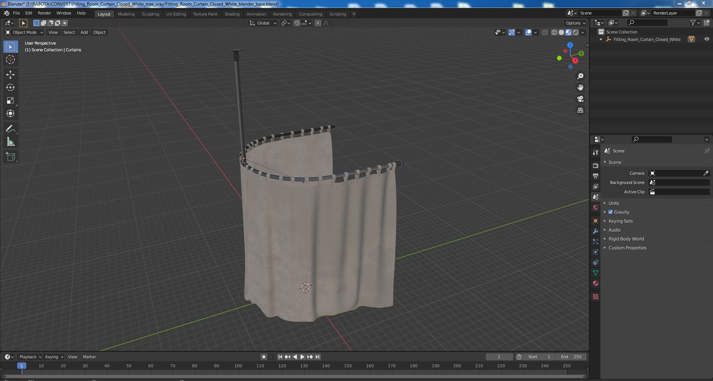Select the Add Cube tool
713x381 pixels.
(x=10, y=157)
